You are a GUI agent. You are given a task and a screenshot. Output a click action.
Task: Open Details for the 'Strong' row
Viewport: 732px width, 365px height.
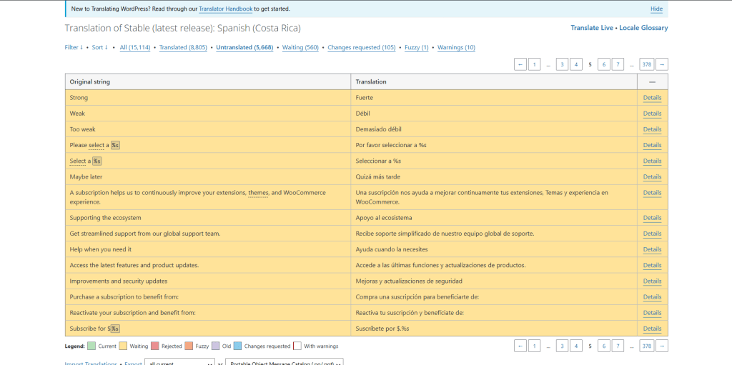click(652, 98)
